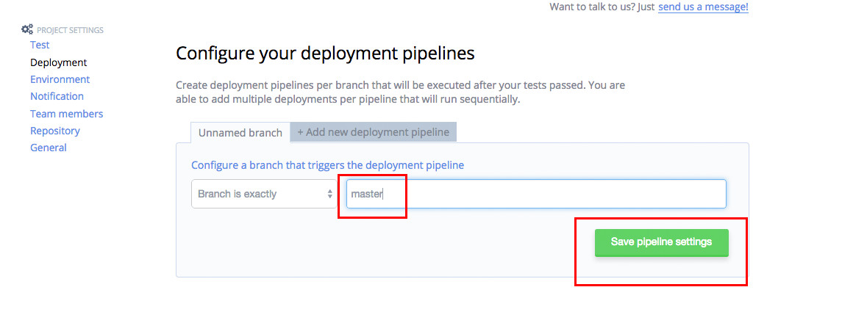Open General project settings

click(x=48, y=148)
